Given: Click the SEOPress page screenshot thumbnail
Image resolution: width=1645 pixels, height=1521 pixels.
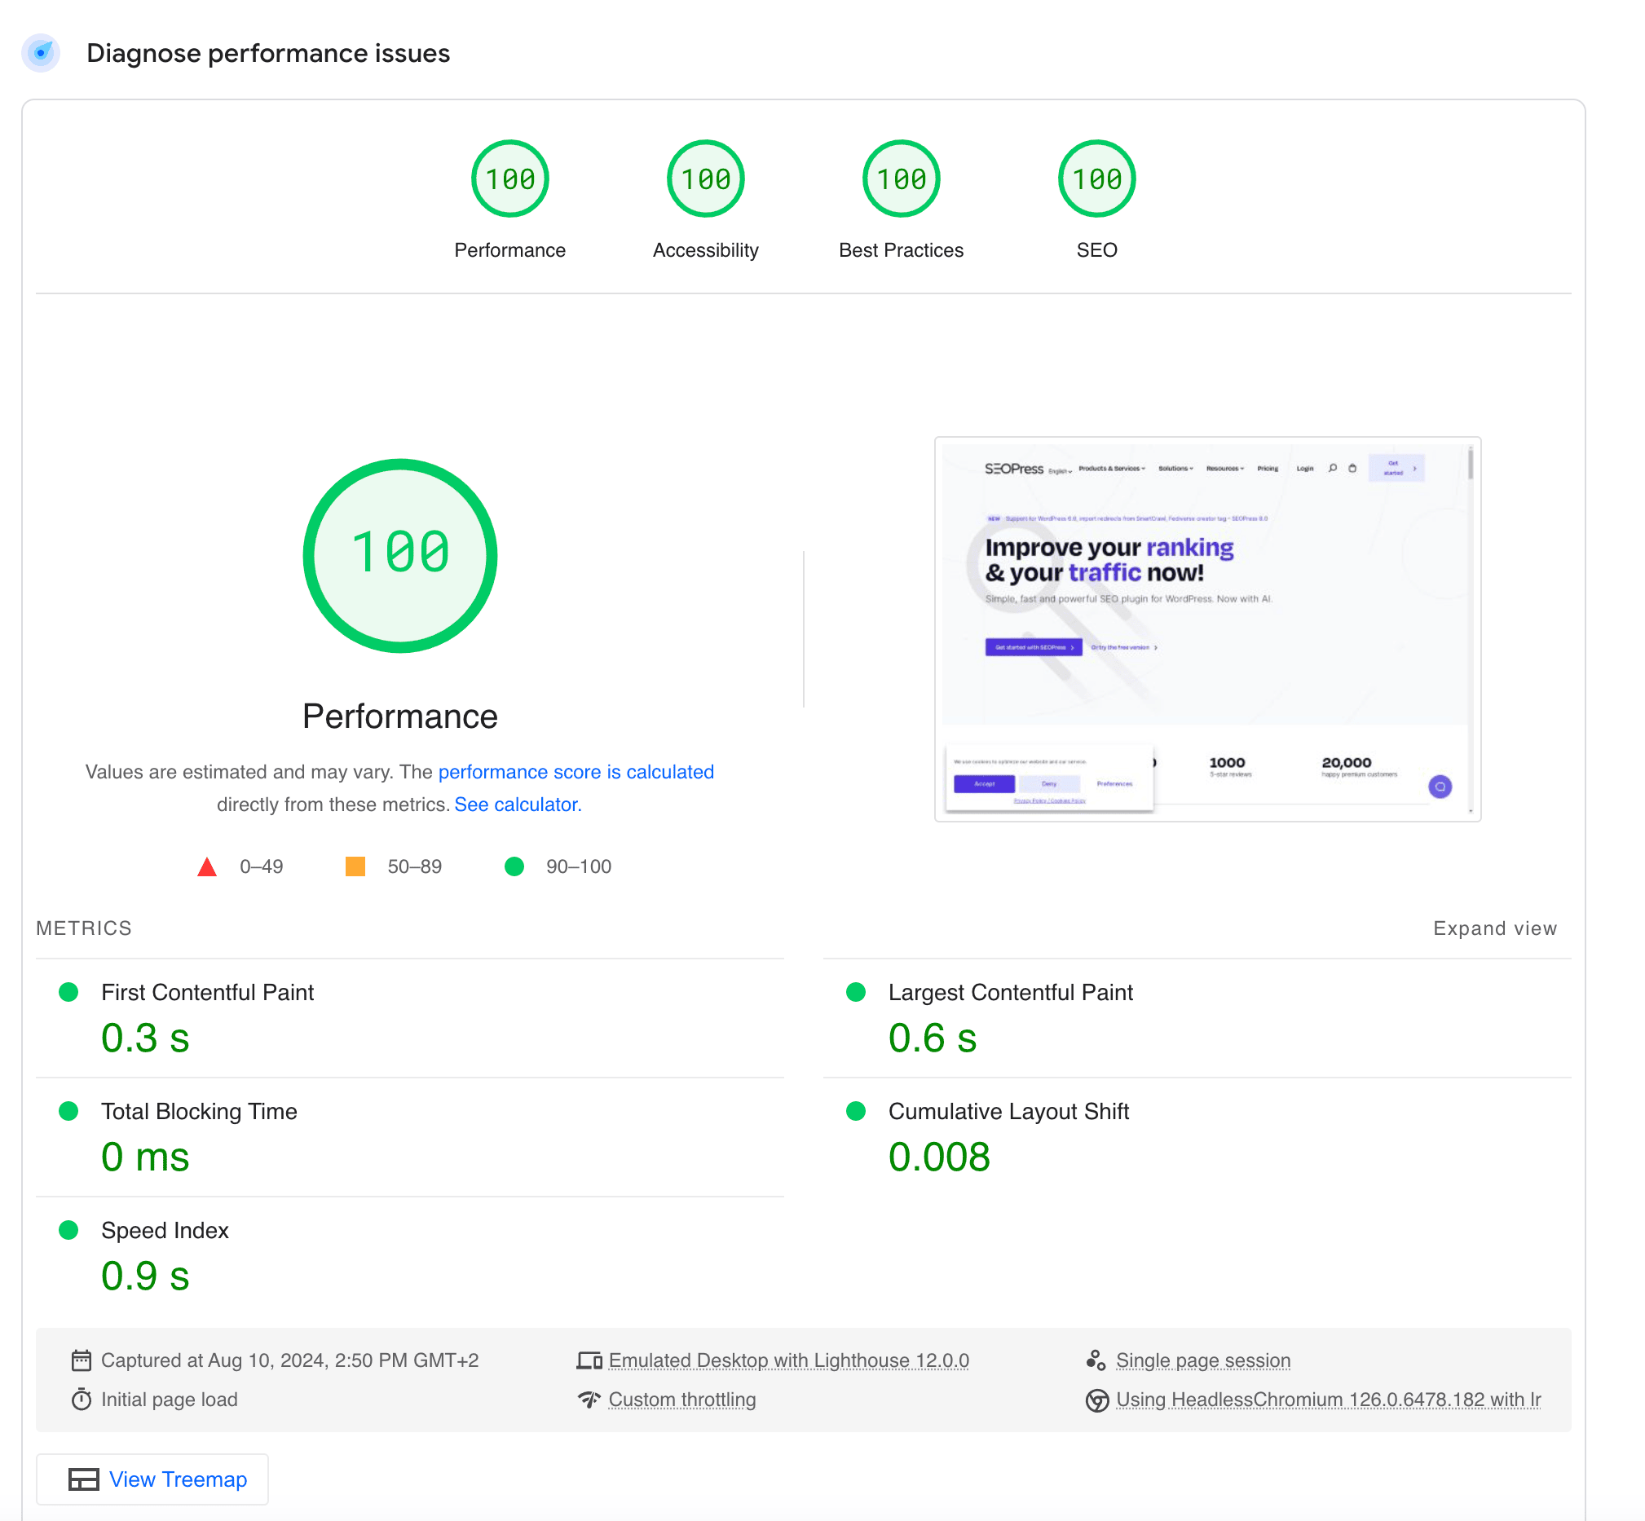Looking at the screenshot, I should [x=1206, y=628].
